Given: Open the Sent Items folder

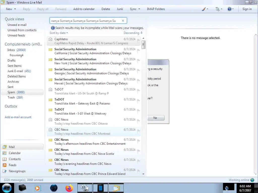Looking at the screenshot, I should (14, 66).
